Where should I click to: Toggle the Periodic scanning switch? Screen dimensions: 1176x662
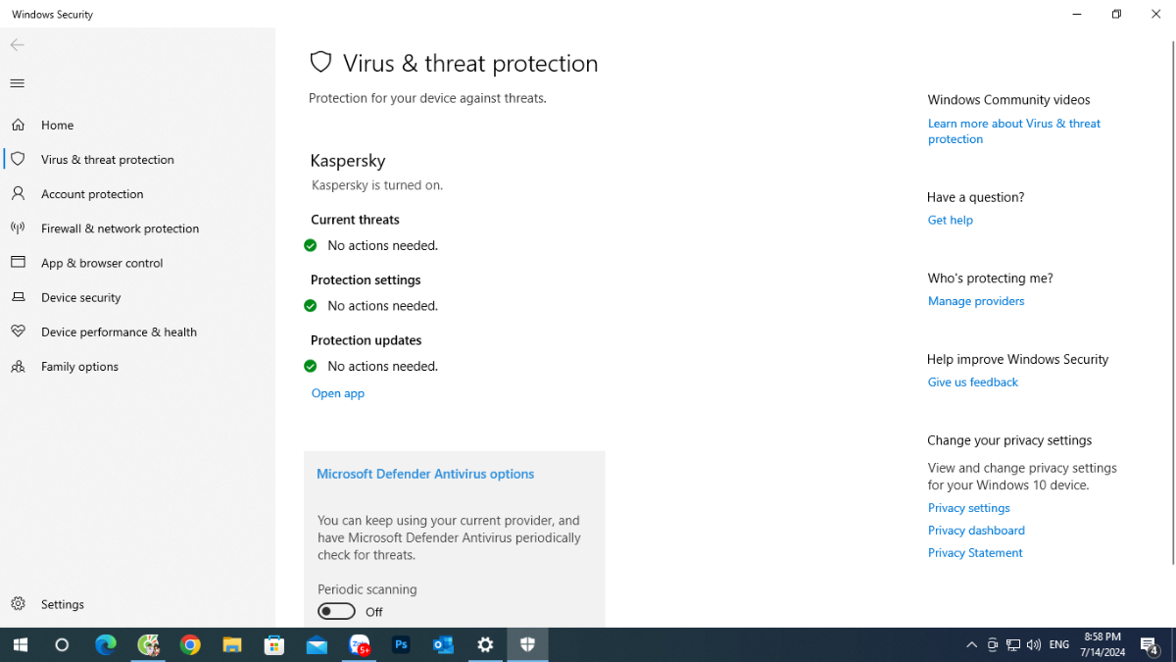click(x=336, y=611)
